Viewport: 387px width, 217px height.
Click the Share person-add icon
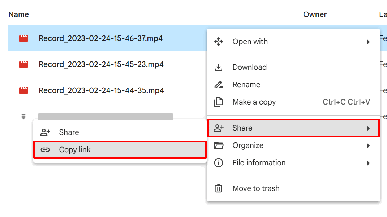[x=219, y=128]
